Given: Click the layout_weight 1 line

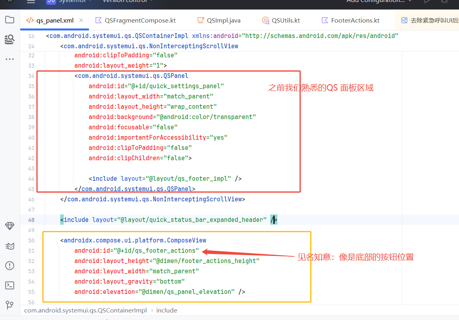Looking at the screenshot, I should [121, 66].
